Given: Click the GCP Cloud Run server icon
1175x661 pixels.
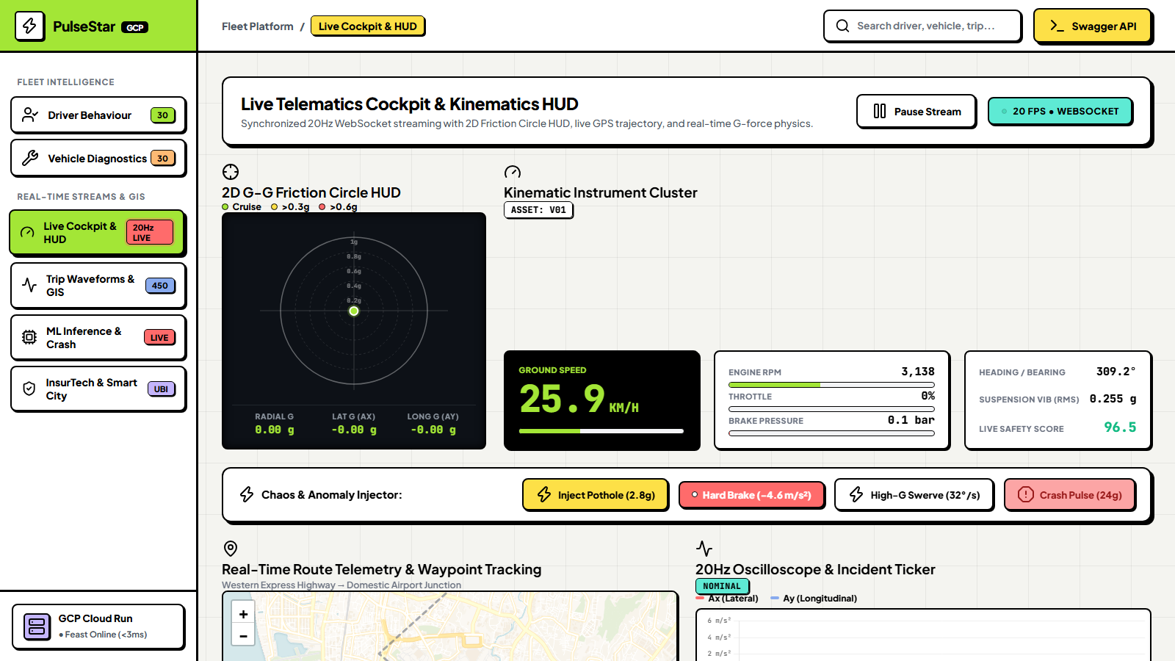Looking at the screenshot, I should point(37,626).
